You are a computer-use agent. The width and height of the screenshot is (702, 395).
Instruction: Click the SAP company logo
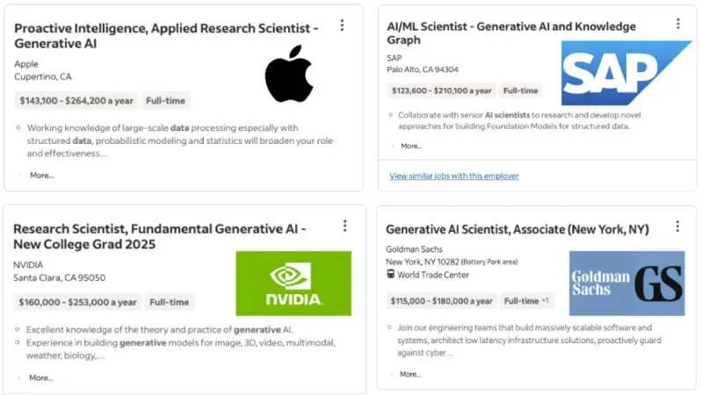[x=626, y=73]
